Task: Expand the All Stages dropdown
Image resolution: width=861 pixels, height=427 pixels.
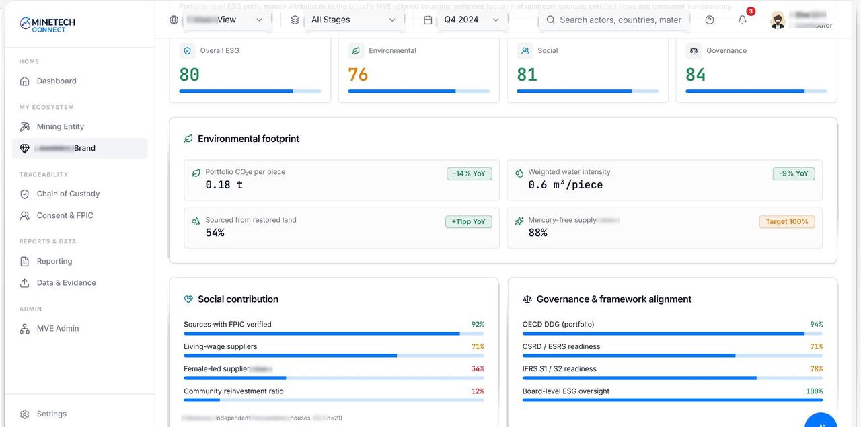Action: tap(353, 20)
